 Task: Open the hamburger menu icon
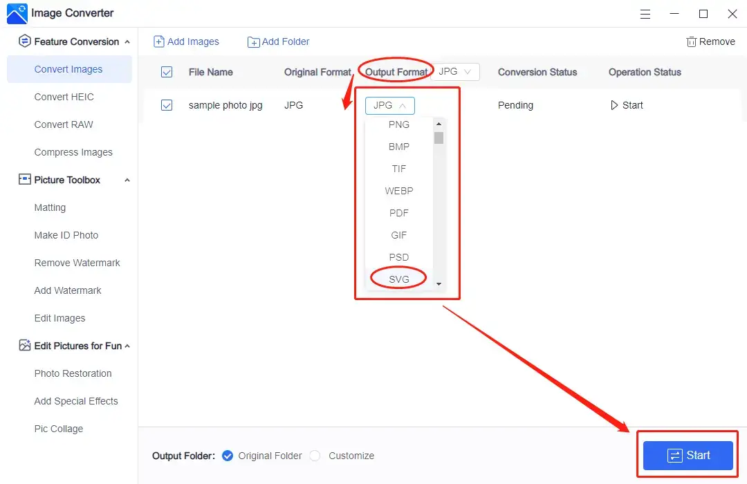coord(645,14)
